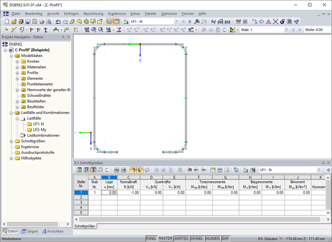This screenshot has width=332, height=242.
Task: Click the Normalkraft -1.00 table cell
Action: (x=129, y=193)
